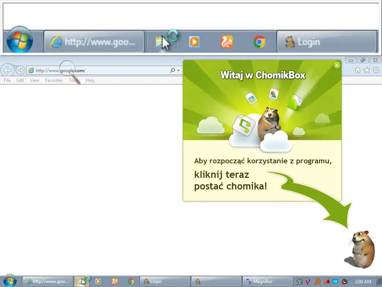Click the round speaker-like tray icon
Image resolution: width=382 pixels, height=287 pixels.
pos(344,282)
